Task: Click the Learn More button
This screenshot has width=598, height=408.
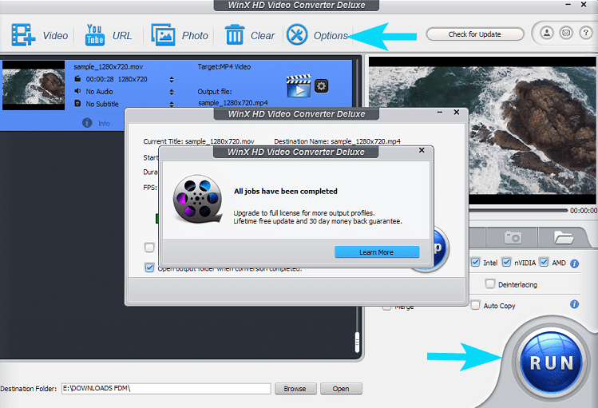Action: coord(376,252)
